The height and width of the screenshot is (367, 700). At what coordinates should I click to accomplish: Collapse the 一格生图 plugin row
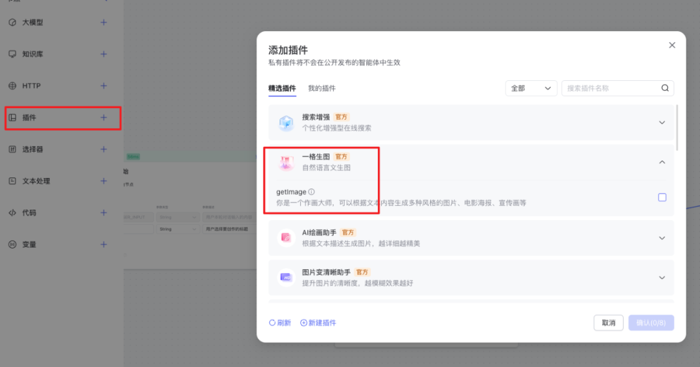pyautogui.click(x=662, y=162)
